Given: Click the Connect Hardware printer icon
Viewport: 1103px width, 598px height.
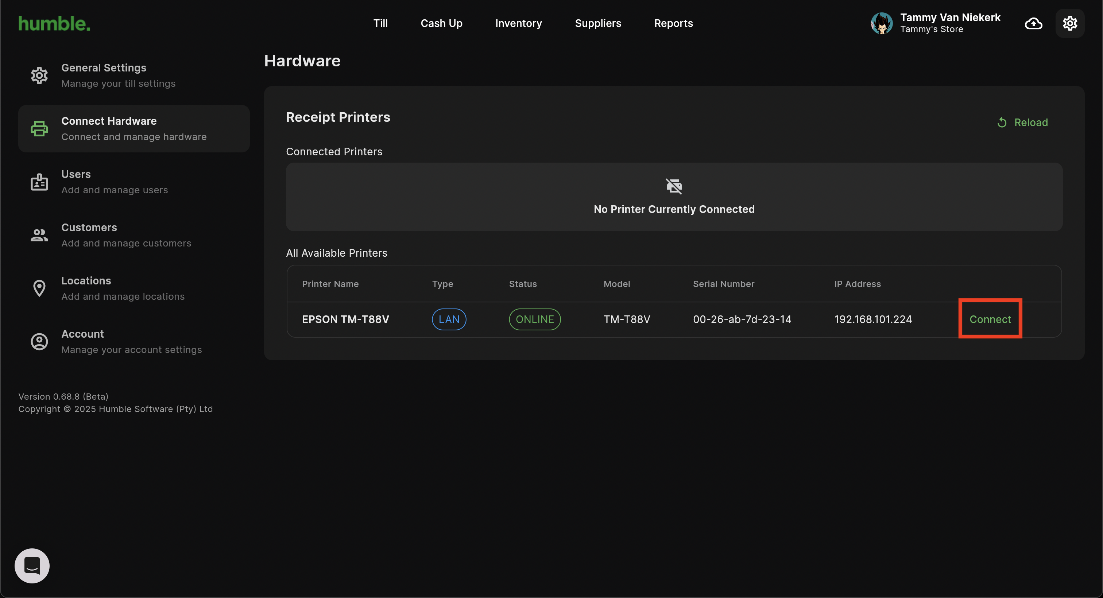Looking at the screenshot, I should pos(39,128).
